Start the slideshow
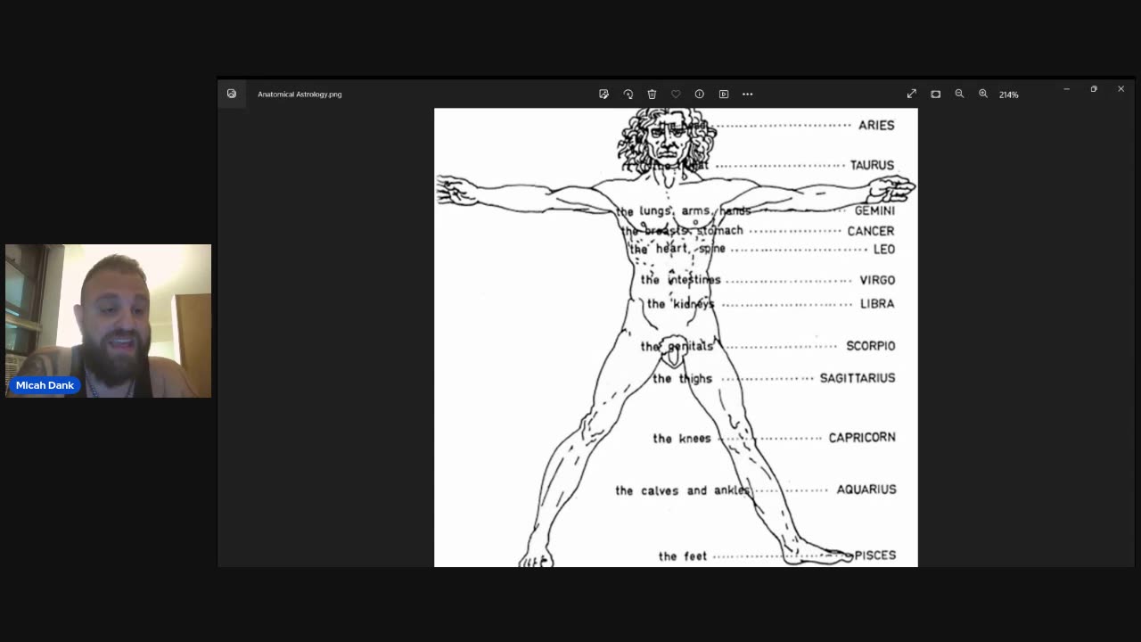The image size is (1141, 642). tap(724, 94)
